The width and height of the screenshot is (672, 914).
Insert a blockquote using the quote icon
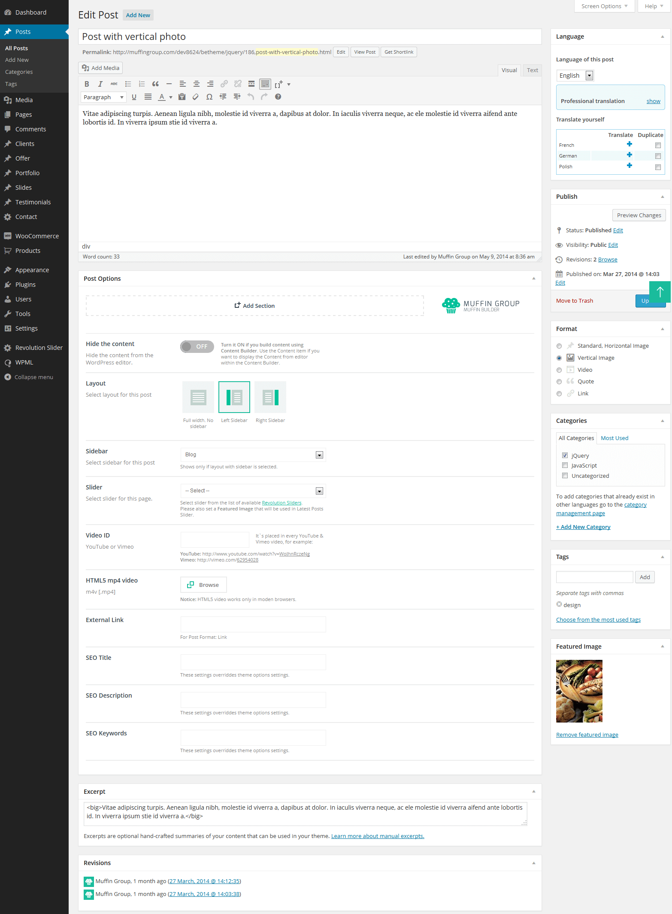[x=155, y=84]
